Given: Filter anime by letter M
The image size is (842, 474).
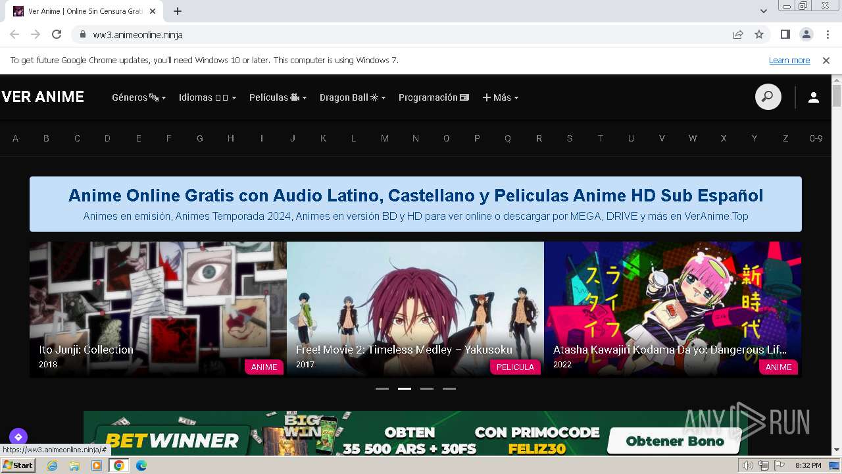Looking at the screenshot, I should tap(385, 138).
